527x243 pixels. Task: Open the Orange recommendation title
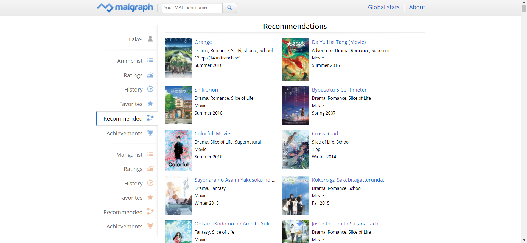coord(203,42)
